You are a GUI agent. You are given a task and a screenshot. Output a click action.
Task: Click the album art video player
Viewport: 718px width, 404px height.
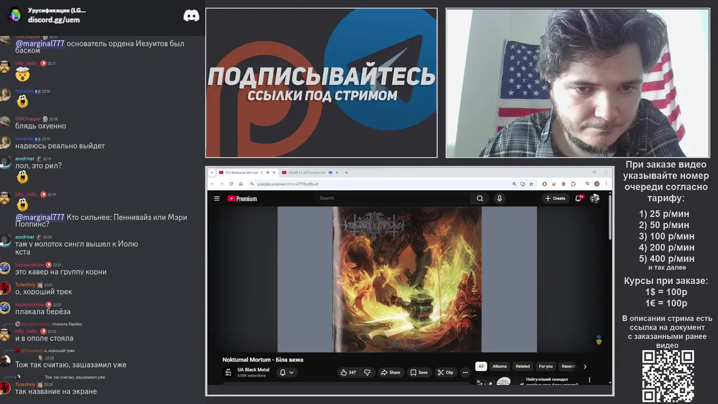click(x=407, y=279)
